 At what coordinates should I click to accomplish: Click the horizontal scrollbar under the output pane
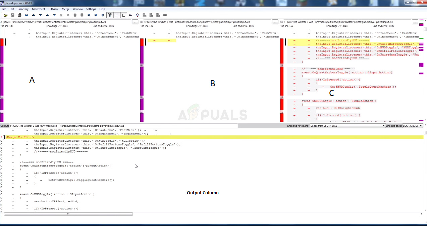(68, 214)
